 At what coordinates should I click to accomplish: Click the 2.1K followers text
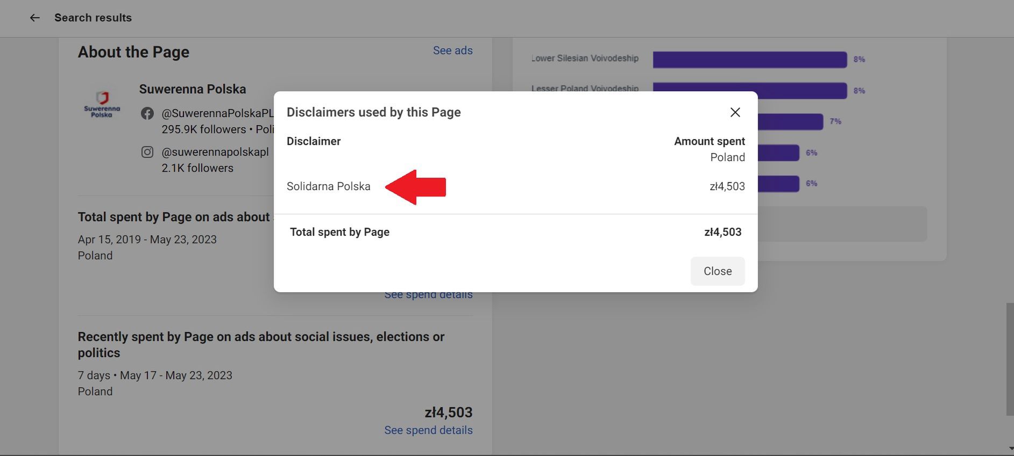click(197, 168)
